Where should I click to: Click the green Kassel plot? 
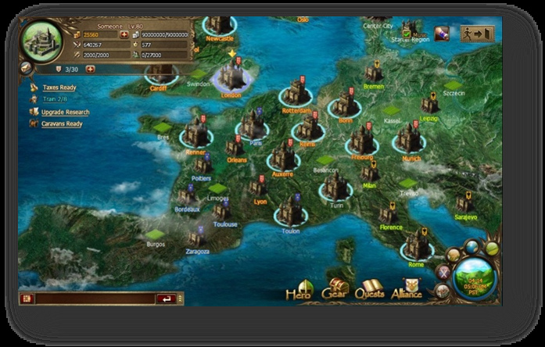(392, 111)
